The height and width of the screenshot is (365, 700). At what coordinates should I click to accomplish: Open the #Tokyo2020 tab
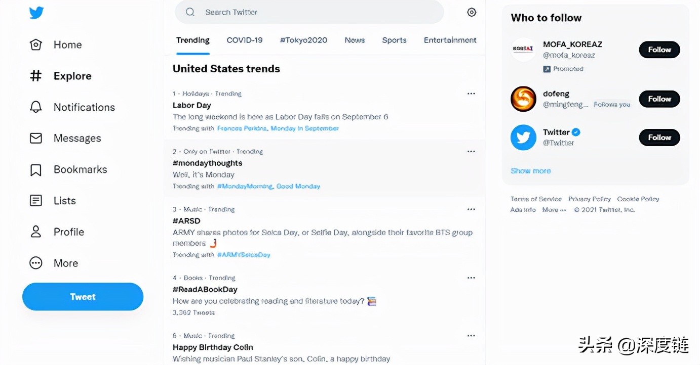click(303, 40)
